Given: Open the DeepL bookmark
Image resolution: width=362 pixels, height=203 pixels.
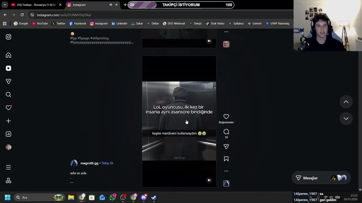Looking at the screenshot, I should pos(195,23).
